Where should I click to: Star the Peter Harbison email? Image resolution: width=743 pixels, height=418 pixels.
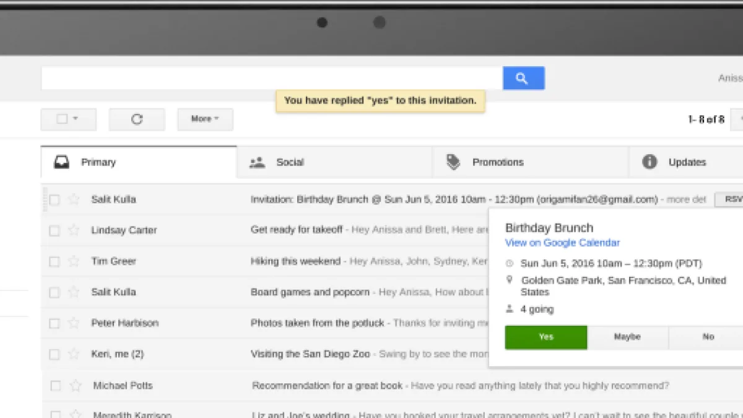point(74,323)
